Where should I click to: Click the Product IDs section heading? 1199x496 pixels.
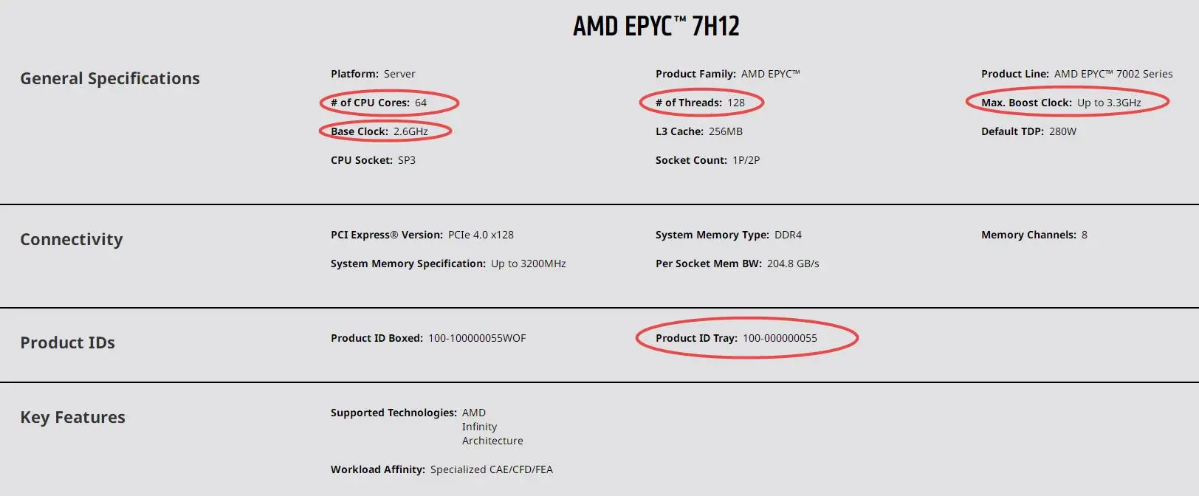pos(67,342)
